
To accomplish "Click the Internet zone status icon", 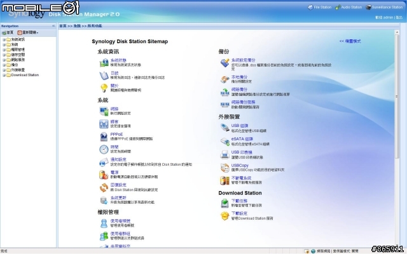I will [x=314, y=251].
